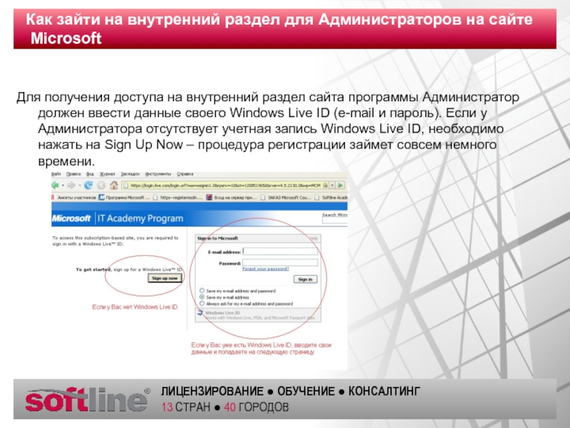The image size is (570, 428).
Task: Click 'Forgot your password?' link
Action: coord(266,269)
